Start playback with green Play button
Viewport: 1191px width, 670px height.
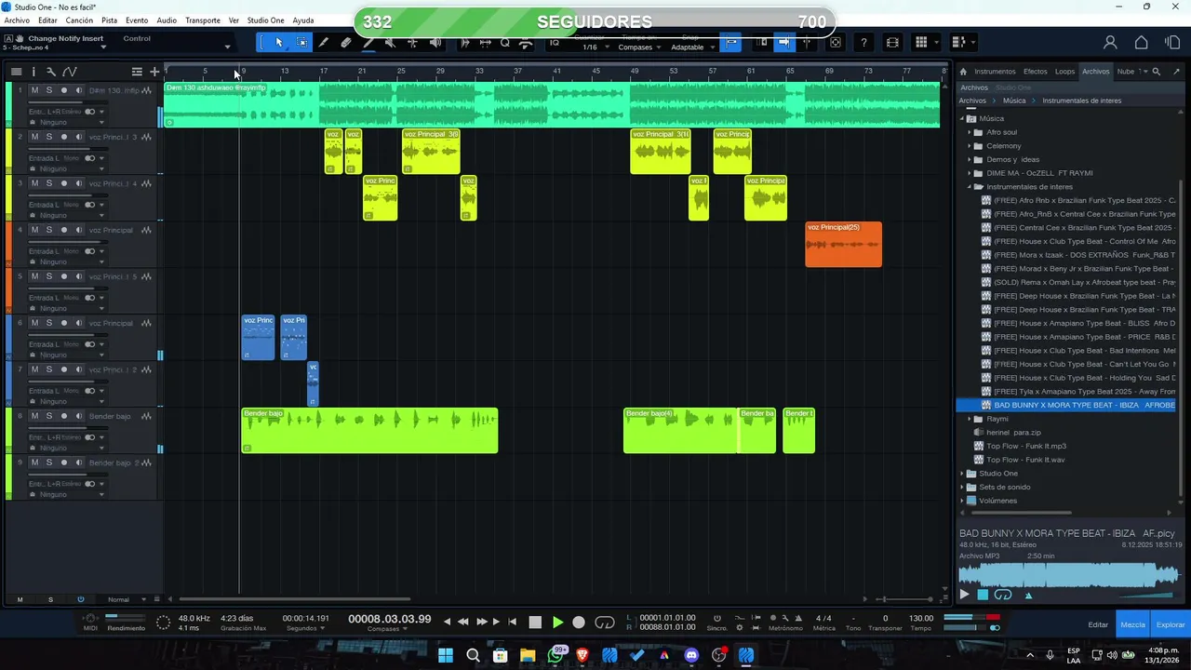tap(557, 623)
